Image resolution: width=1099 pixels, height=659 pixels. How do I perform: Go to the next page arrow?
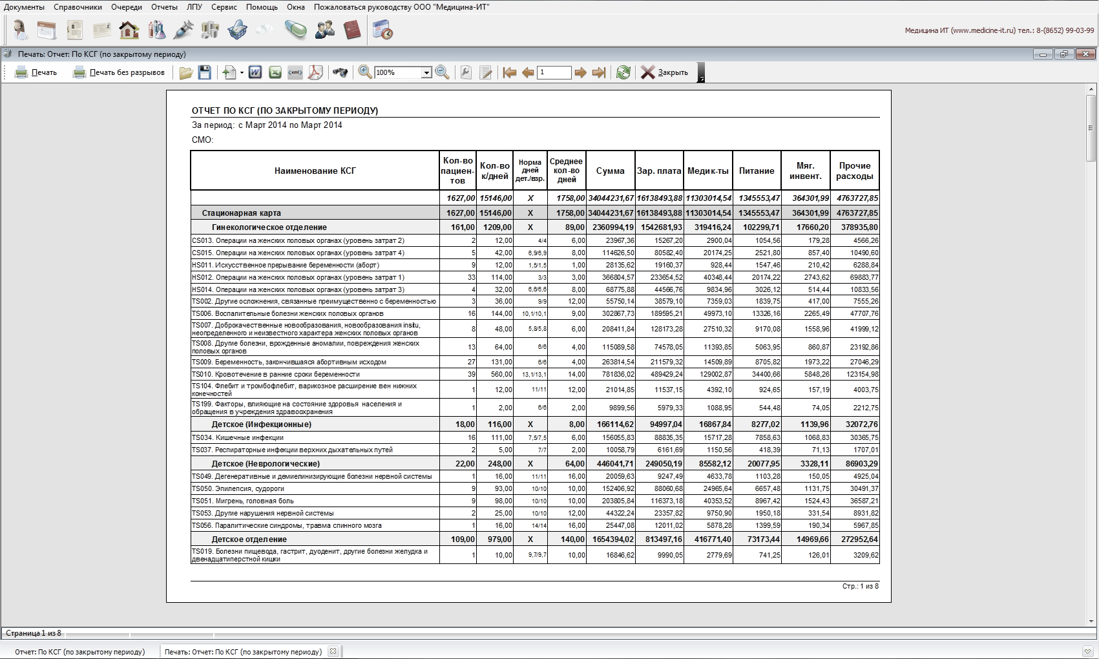coord(581,72)
